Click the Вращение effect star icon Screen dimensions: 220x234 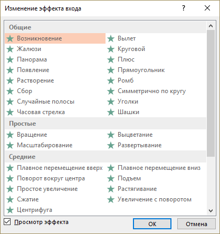pyautogui.click(x=10, y=135)
